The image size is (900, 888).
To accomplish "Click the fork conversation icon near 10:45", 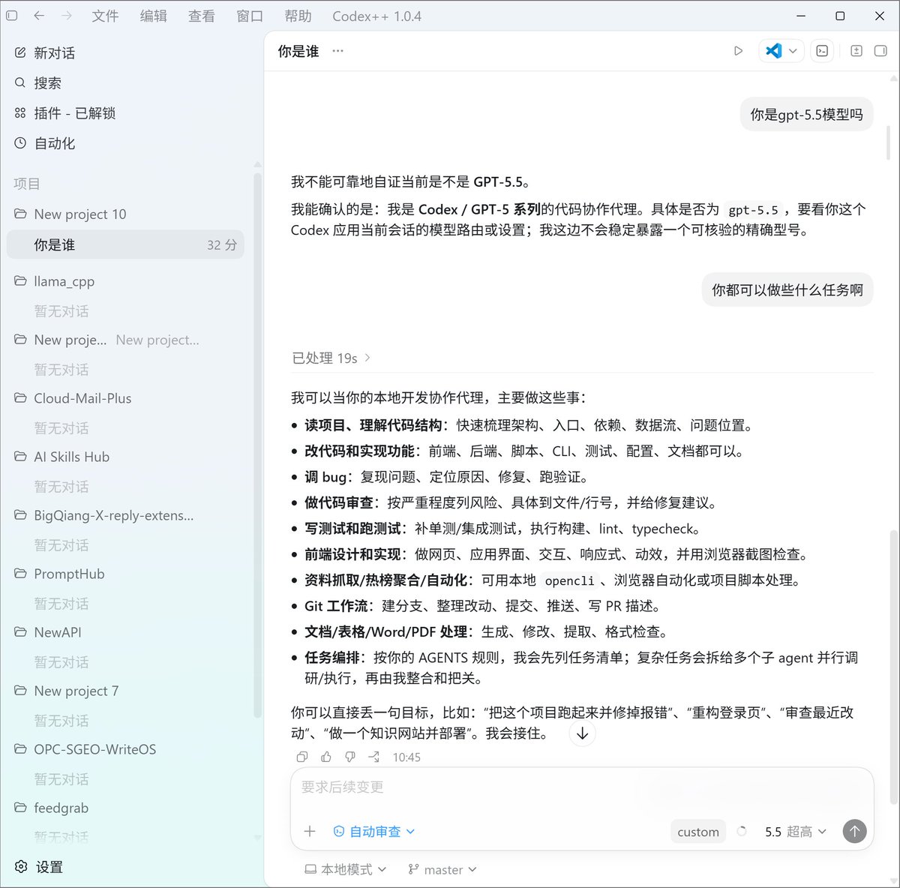I will tap(374, 757).
